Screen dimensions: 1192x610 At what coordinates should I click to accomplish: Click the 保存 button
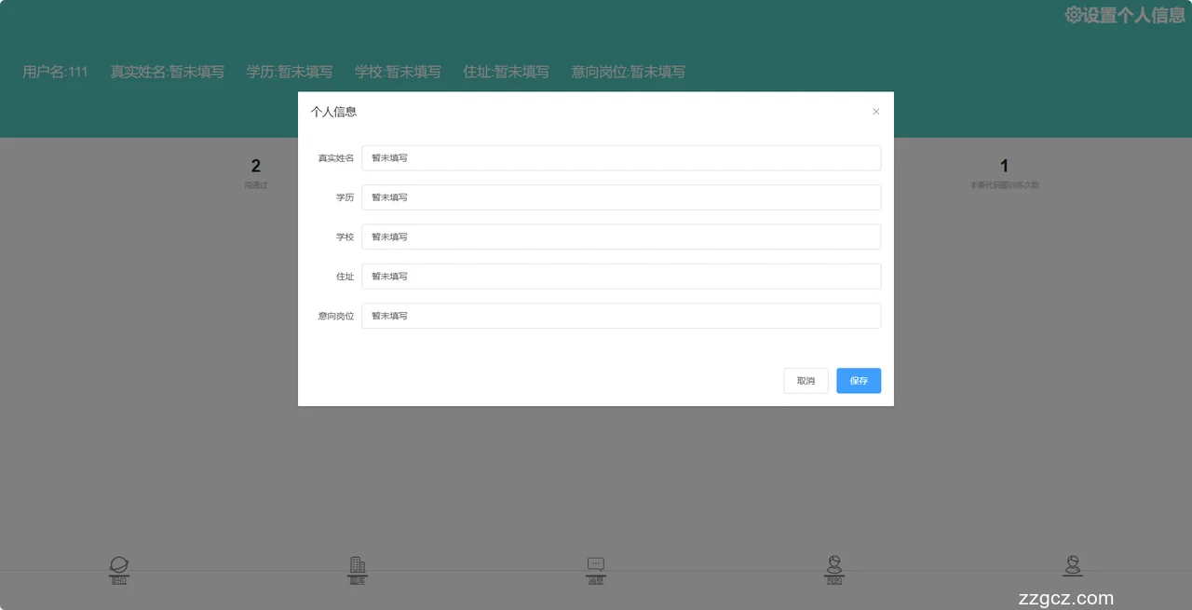(858, 381)
